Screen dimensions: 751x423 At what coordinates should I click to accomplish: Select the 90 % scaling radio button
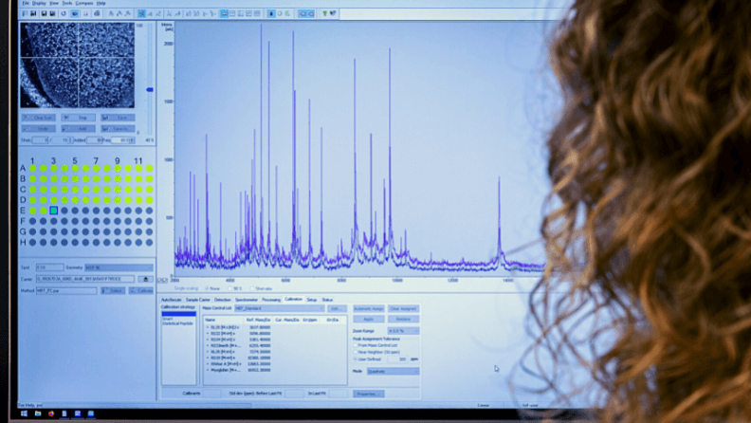(x=229, y=289)
